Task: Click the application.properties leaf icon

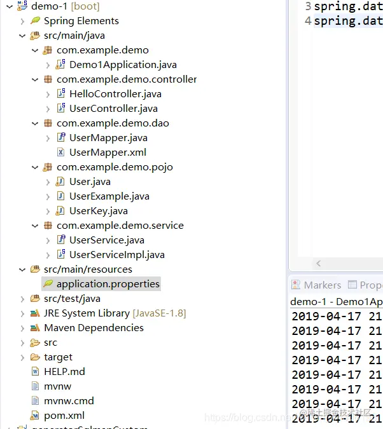Action: coord(48,283)
